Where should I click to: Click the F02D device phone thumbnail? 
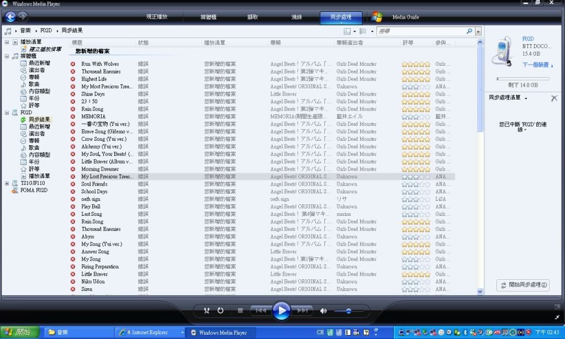(x=503, y=52)
